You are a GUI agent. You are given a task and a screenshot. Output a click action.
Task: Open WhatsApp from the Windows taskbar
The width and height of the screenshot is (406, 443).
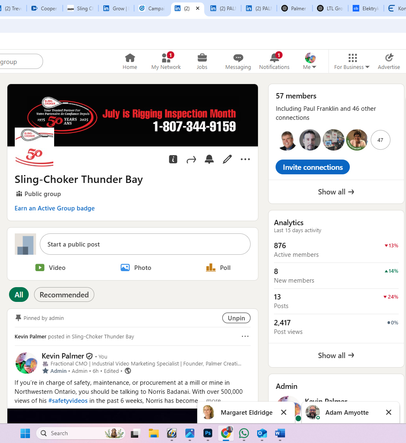[244, 433]
